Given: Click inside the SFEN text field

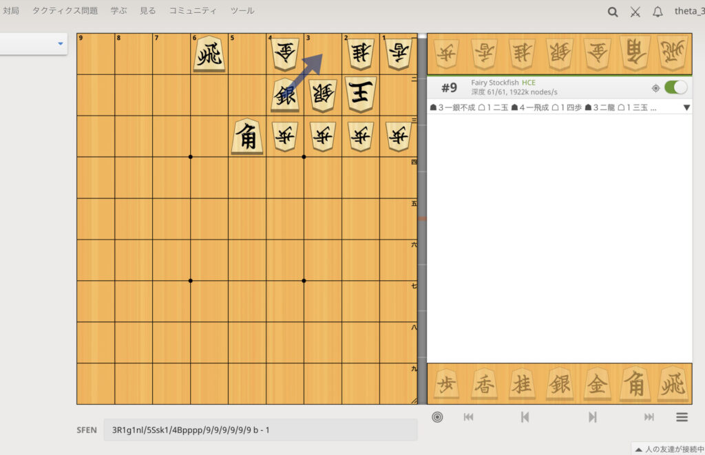Looking at the screenshot, I should click(262, 430).
